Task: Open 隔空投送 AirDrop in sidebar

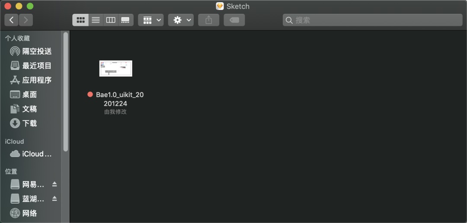Action: [31, 51]
